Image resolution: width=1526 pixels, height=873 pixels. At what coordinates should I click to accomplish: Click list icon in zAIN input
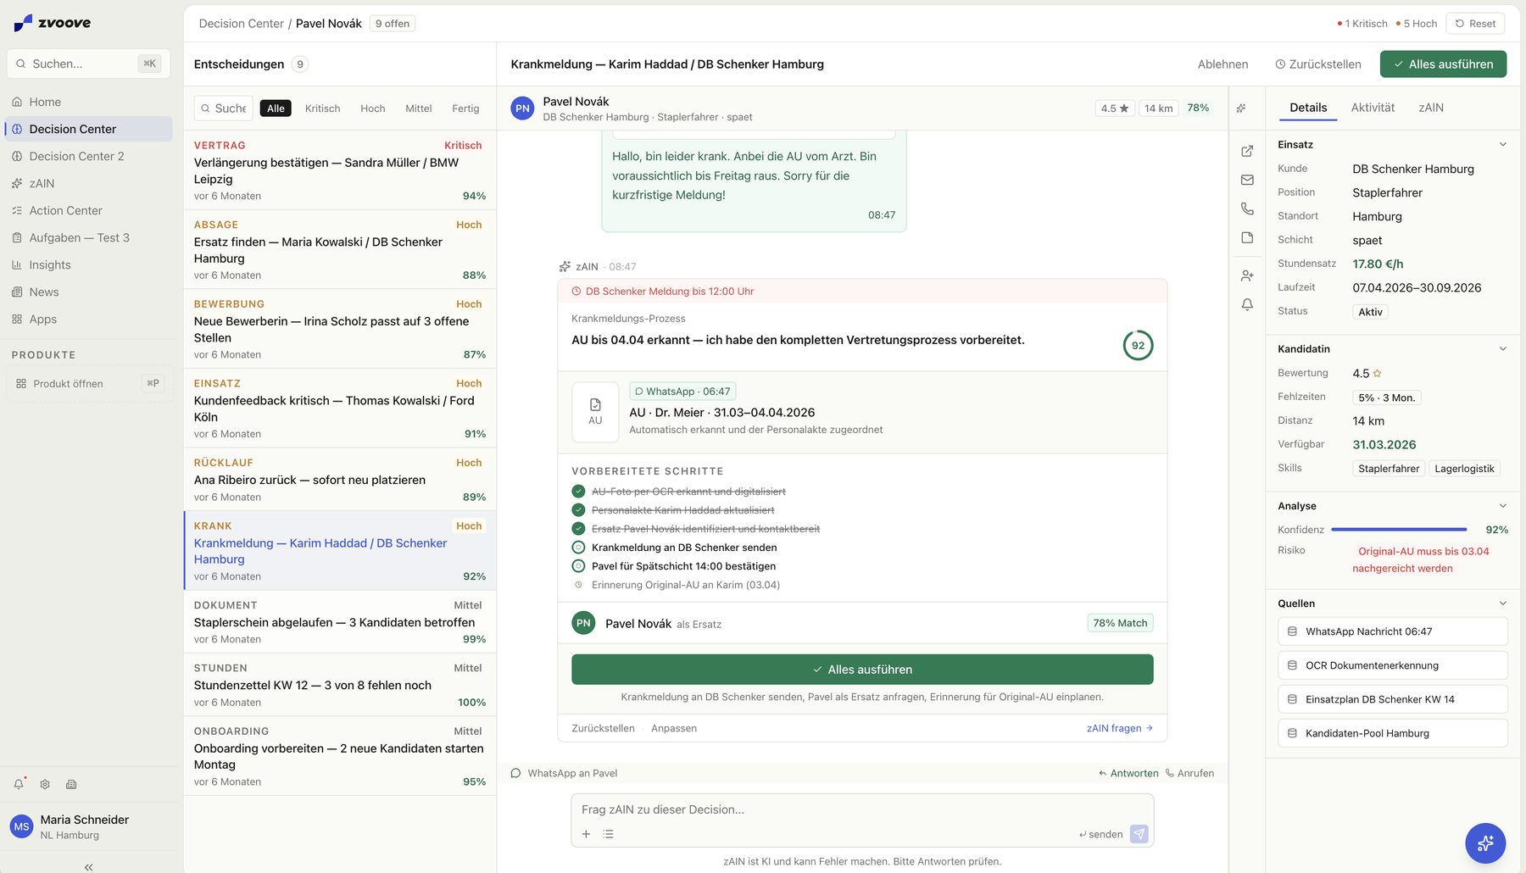[x=608, y=834]
